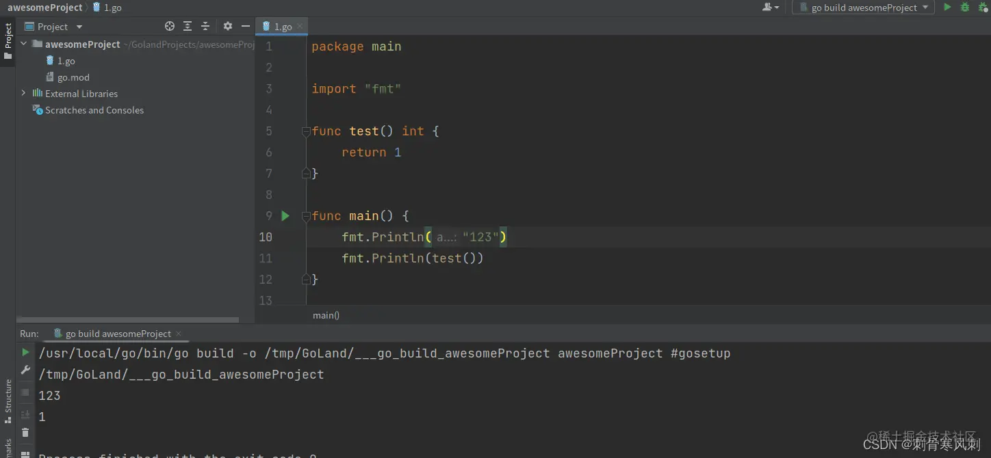The width and height of the screenshot is (991, 458).
Task: Click the /usr/local/go/bin/go build console line
Action: coord(385,353)
